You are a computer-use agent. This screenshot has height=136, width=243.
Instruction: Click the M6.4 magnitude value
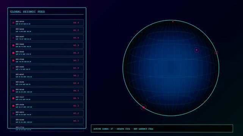point(76,23)
